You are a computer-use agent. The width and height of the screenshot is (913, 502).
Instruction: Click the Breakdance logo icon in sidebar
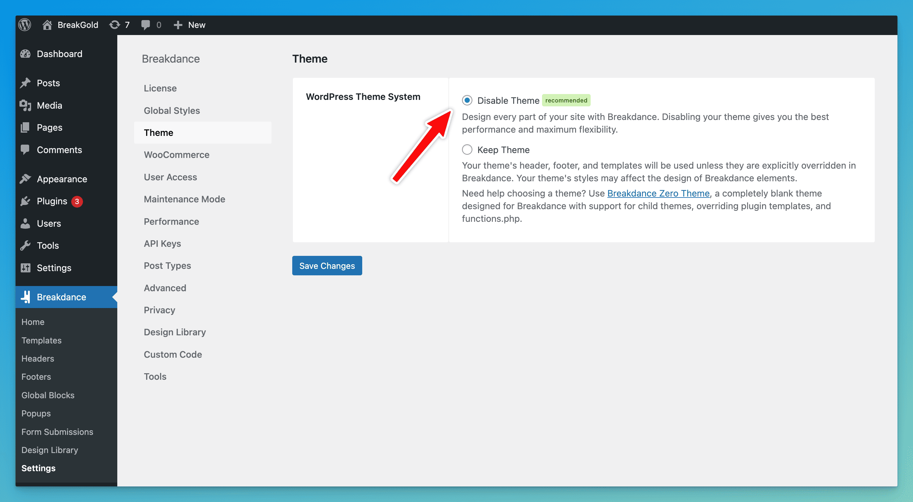click(26, 297)
